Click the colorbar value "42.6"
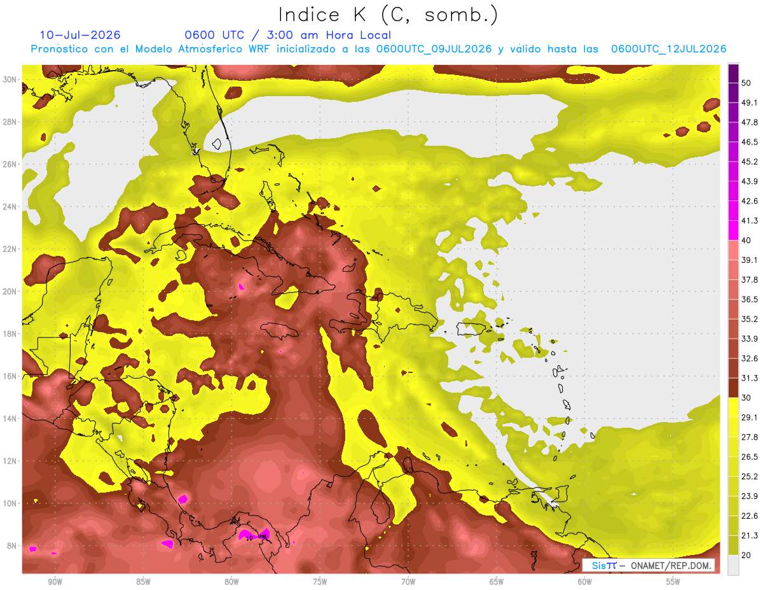763x590 pixels. pos(750,201)
